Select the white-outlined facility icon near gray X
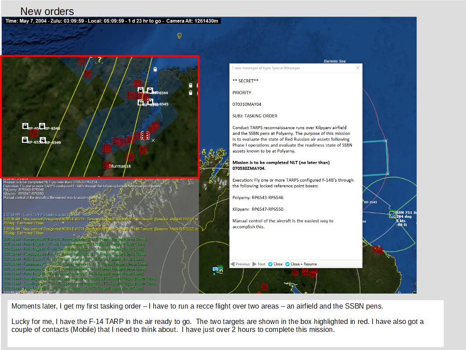Image resolution: width=466 pixels, height=350 pixels. [x=145, y=135]
